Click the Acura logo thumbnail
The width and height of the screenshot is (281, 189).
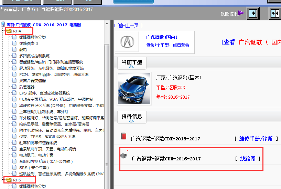(x=127, y=42)
